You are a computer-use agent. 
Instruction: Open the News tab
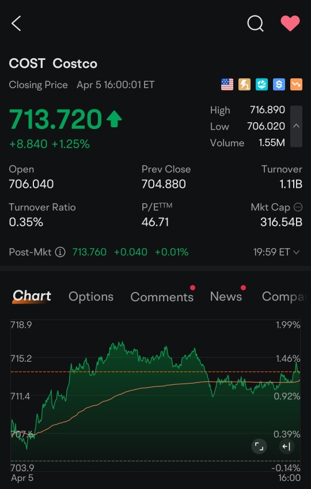(226, 296)
